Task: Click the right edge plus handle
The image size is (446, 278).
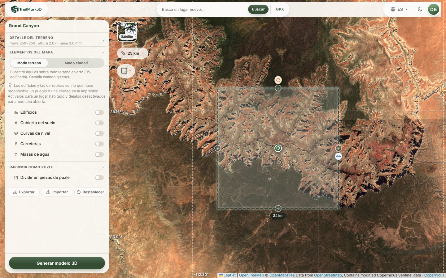Action: point(339,148)
